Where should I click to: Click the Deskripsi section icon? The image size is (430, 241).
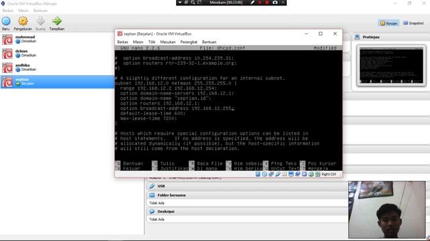pyautogui.click(x=152, y=212)
